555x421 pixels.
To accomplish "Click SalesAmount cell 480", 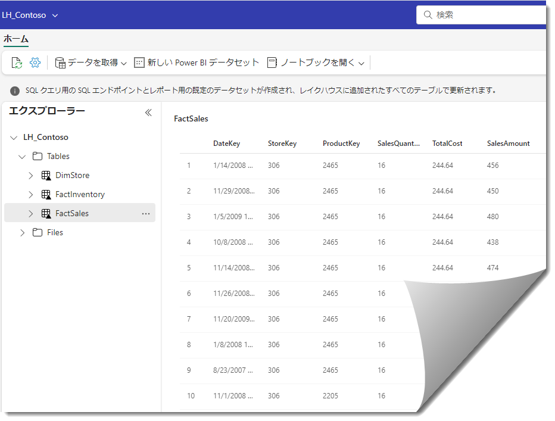I will click(492, 217).
